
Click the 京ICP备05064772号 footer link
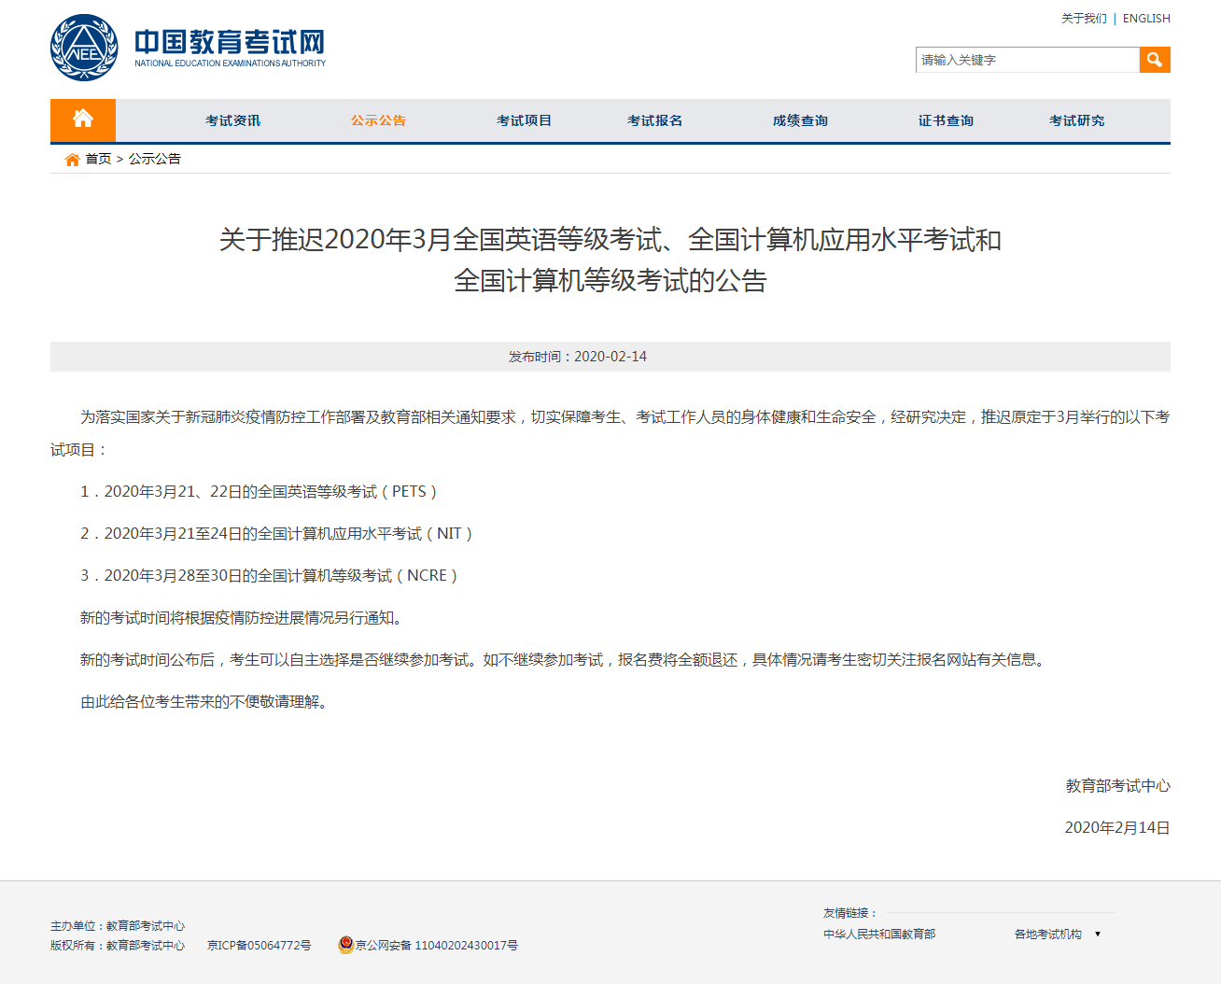260,946
